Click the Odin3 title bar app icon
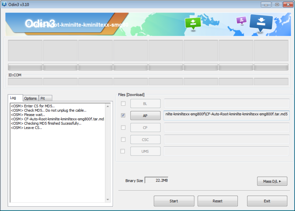The height and width of the screenshot is (211, 295). (x=4, y=4)
